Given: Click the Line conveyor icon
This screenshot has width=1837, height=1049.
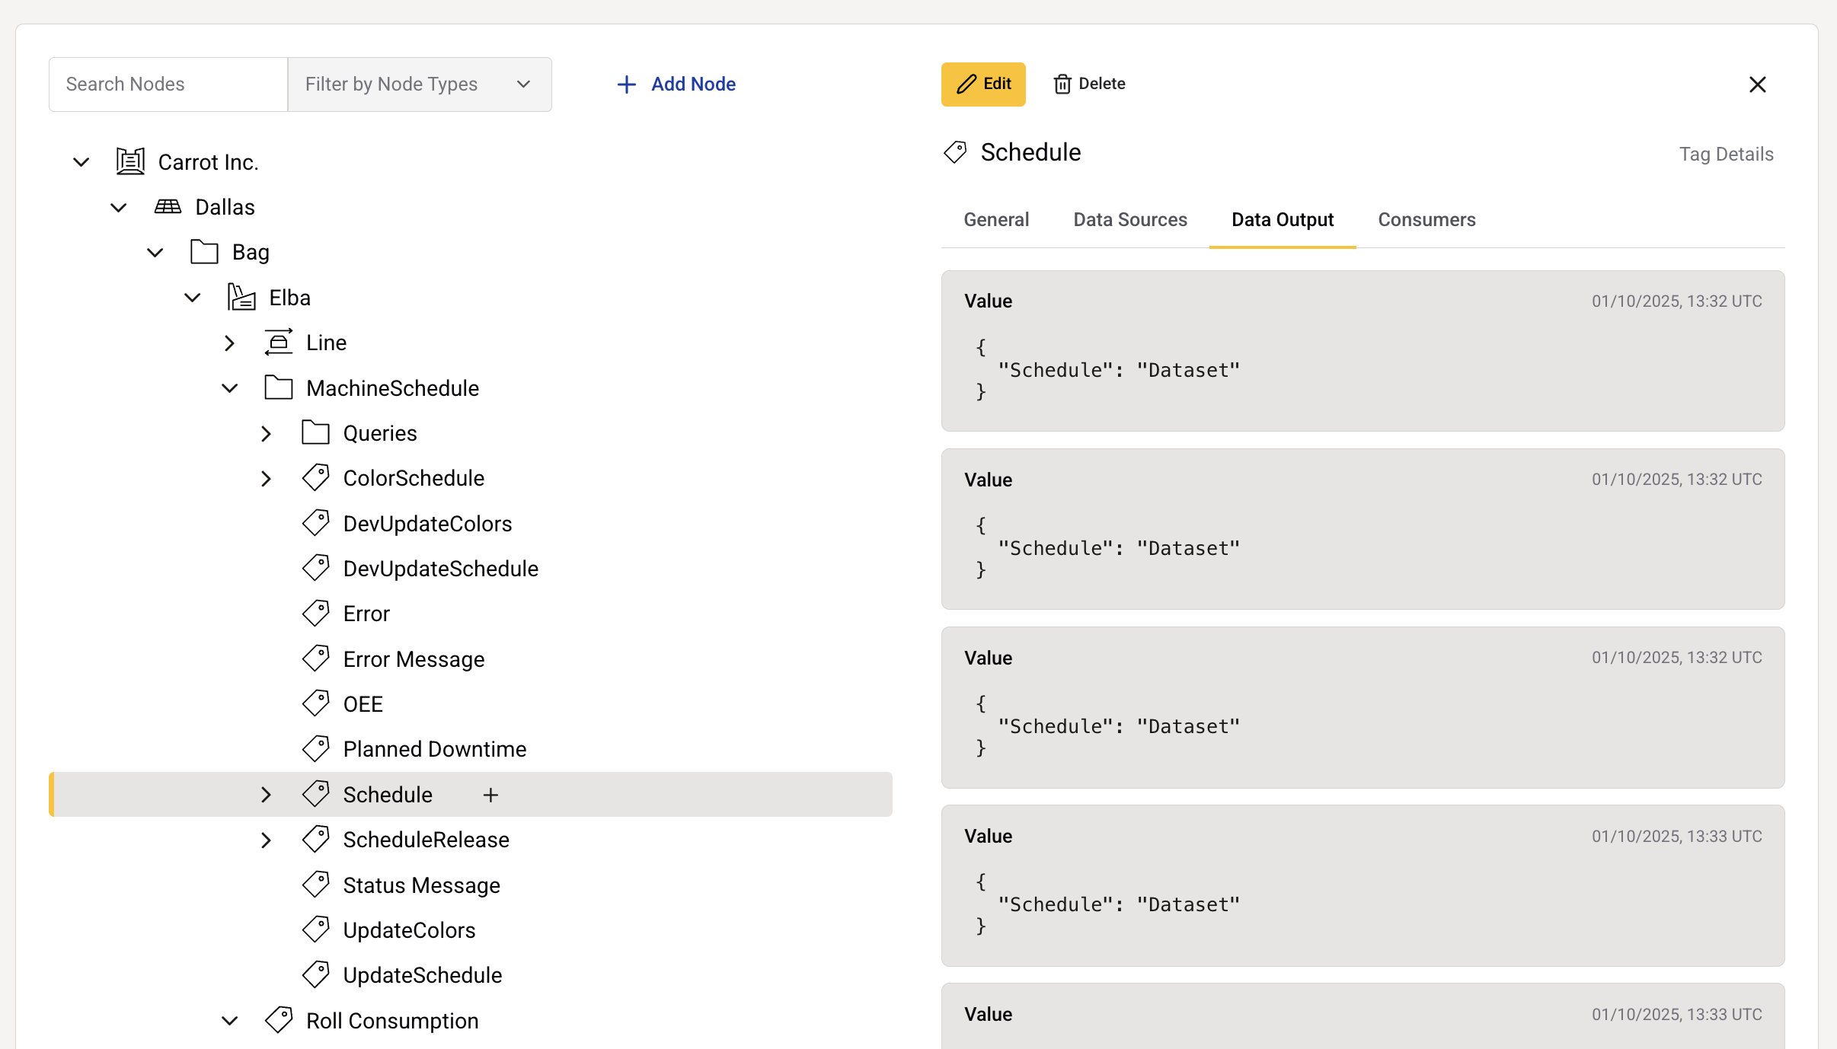Looking at the screenshot, I should pyautogui.click(x=279, y=343).
